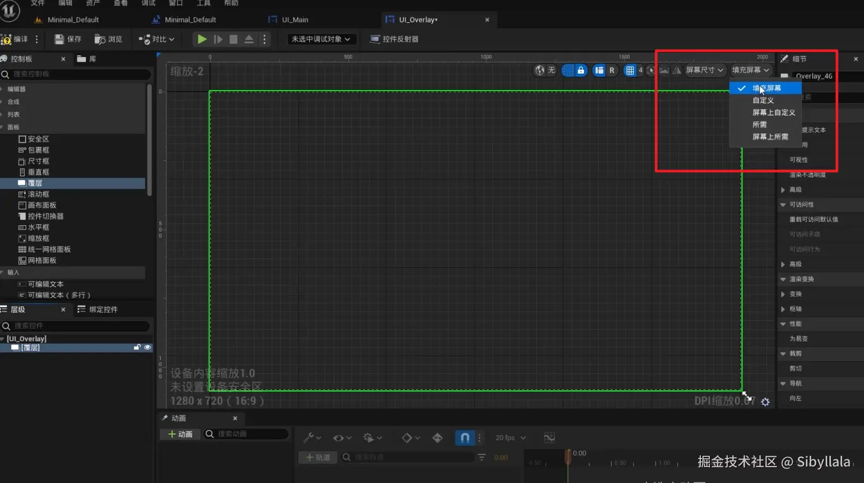
Task: Open the keyframe diamond options dropdown
Action: pos(410,438)
